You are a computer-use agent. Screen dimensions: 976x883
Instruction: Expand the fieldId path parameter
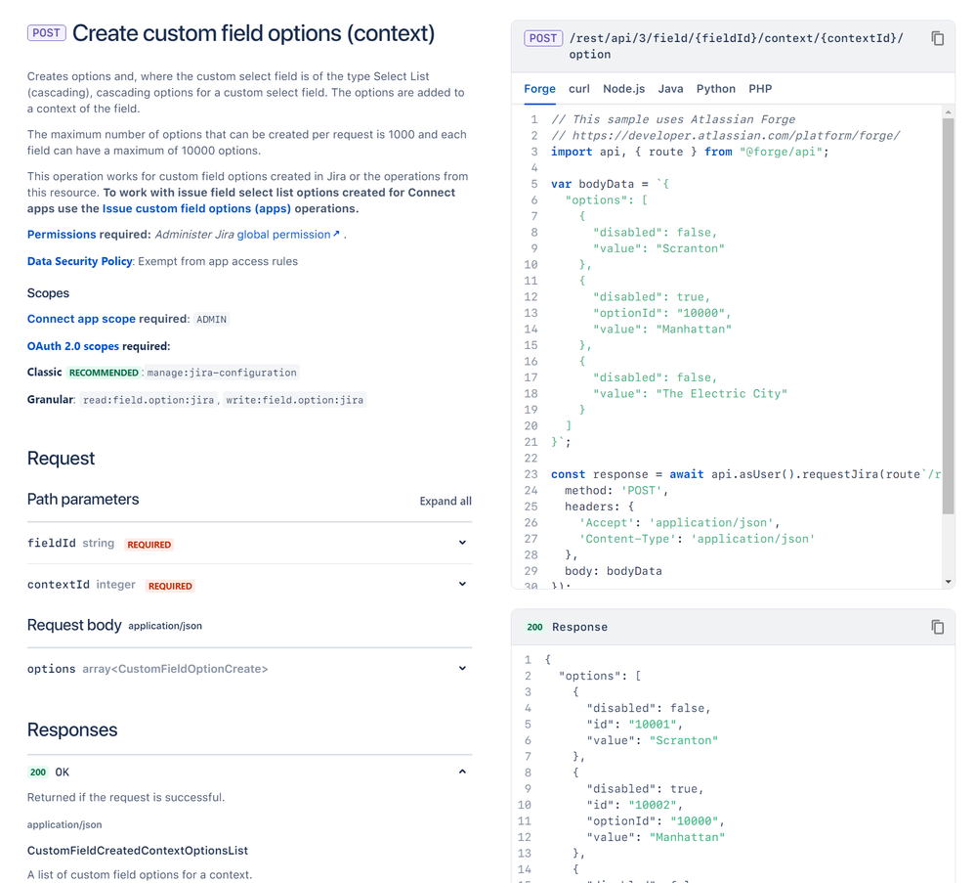pyautogui.click(x=462, y=543)
